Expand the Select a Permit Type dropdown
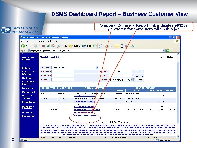The width and height of the screenshot is (197, 148). (132, 80)
